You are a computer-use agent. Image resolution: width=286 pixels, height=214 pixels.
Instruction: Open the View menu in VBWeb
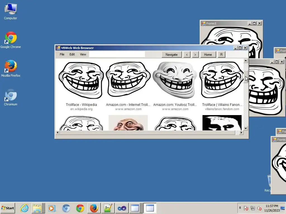[x=83, y=54]
